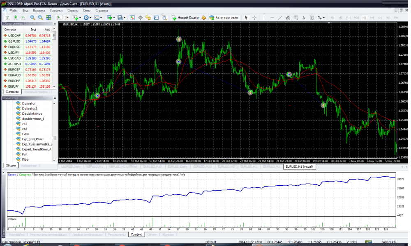Select the text tool A
This screenshot has width=411, height=246.
tap(304, 18)
